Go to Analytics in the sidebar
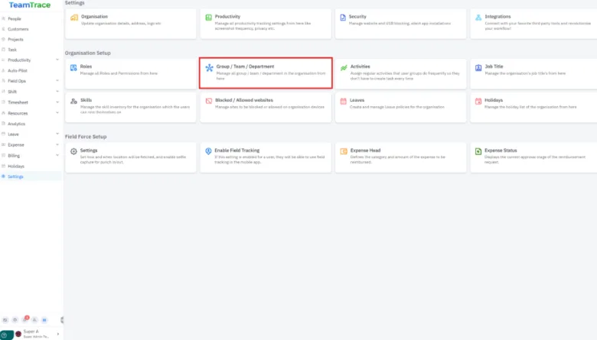Viewport: 597px width, 340px height. [x=16, y=123]
